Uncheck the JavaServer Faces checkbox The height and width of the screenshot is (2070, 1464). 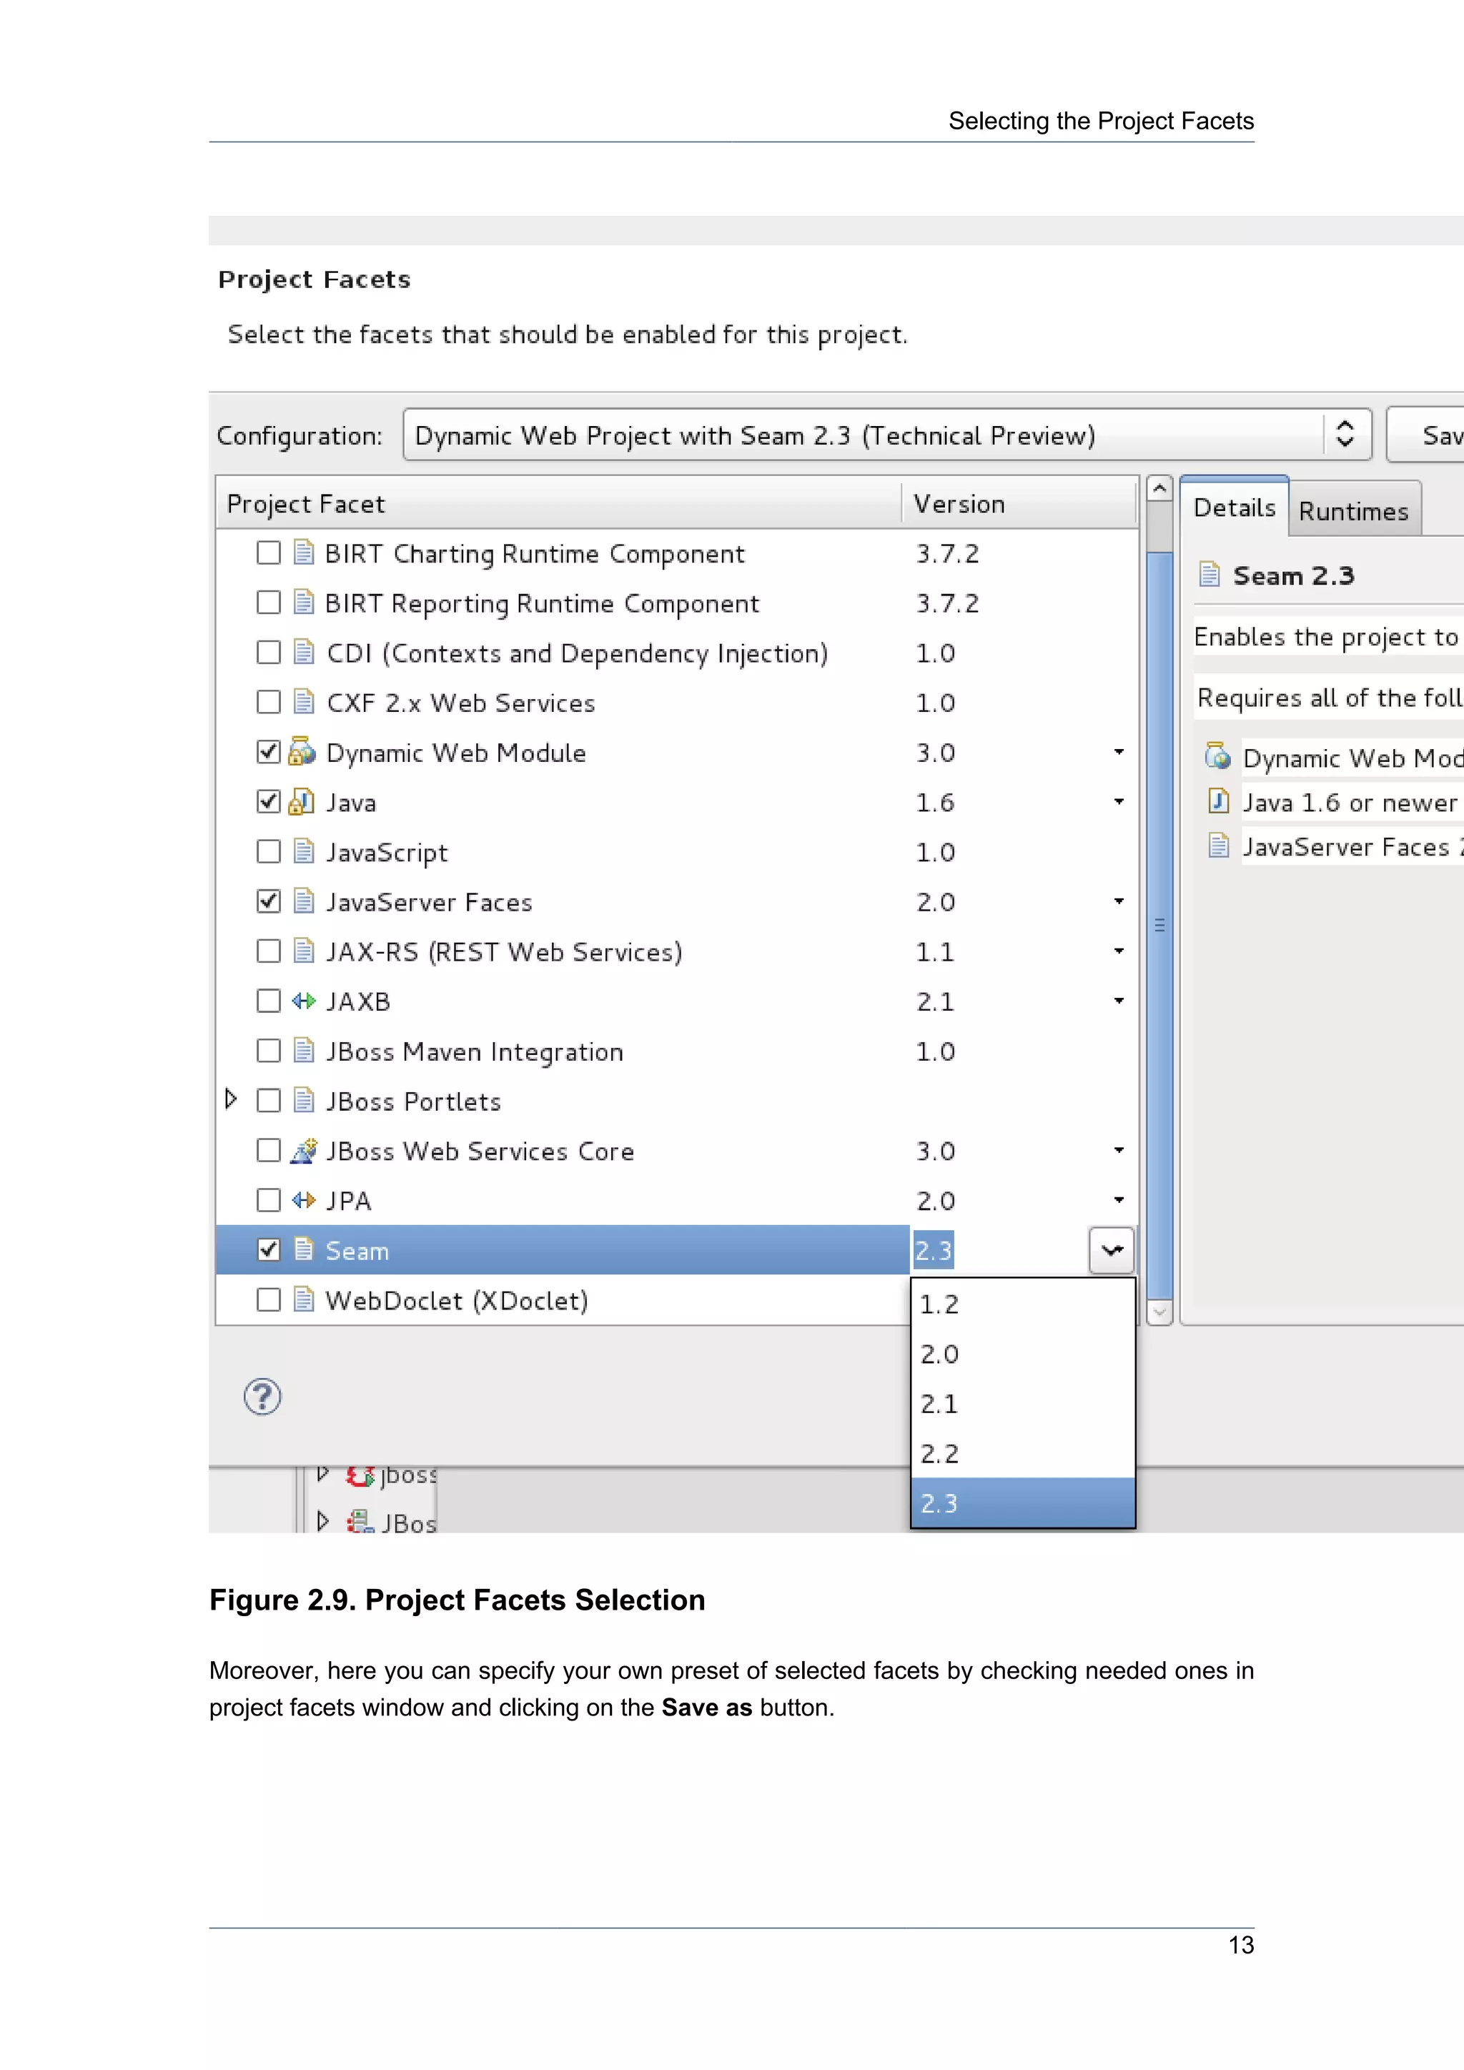pos(269,901)
